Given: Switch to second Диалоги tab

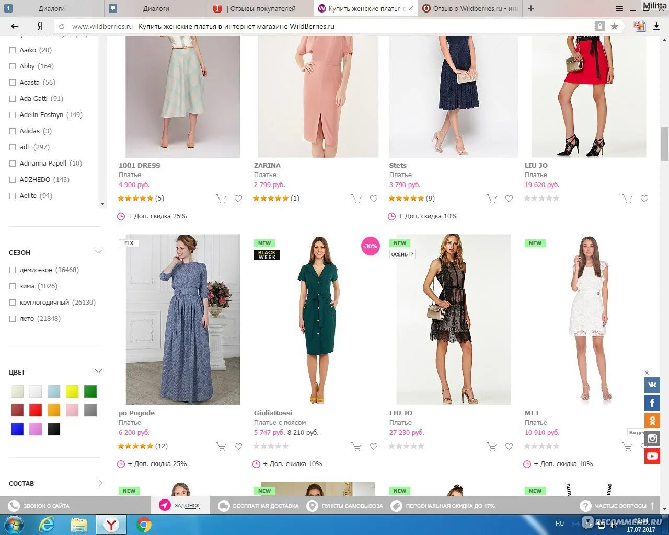Looking at the screenshot, I should [x=157, y=8].
